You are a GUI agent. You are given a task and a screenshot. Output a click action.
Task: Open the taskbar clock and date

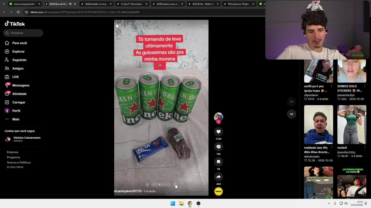(357, 203)
